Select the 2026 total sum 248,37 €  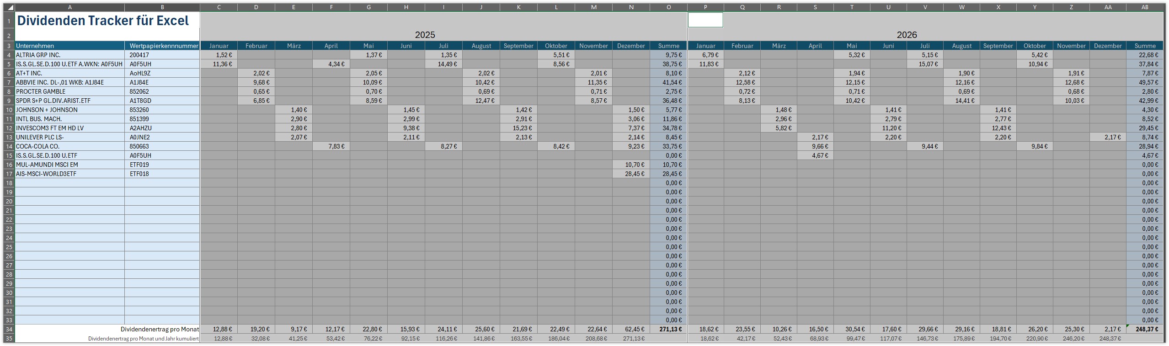pyautogui.click(x=1145, y=329)
